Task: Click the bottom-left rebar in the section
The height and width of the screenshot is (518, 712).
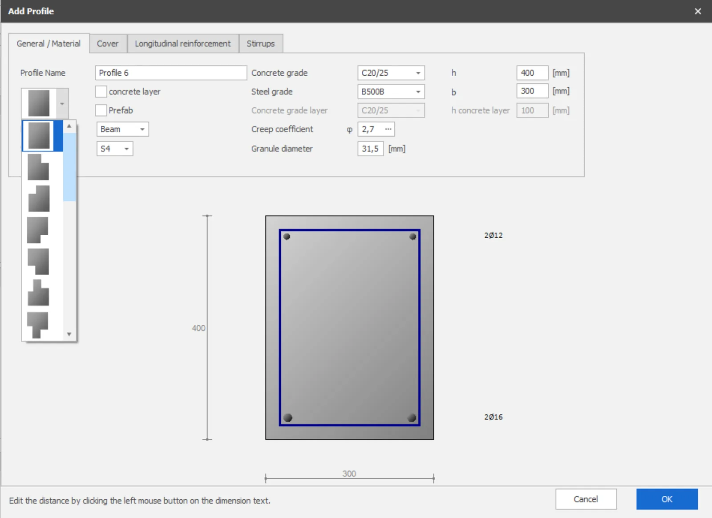Action: pyautogui.click(x=288, y=418)
